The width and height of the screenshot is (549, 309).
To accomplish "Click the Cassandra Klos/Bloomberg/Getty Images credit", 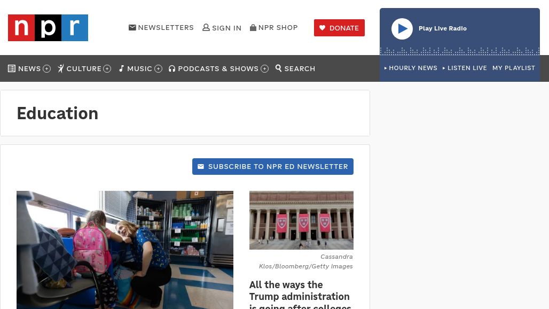I will tap(305, 261).
